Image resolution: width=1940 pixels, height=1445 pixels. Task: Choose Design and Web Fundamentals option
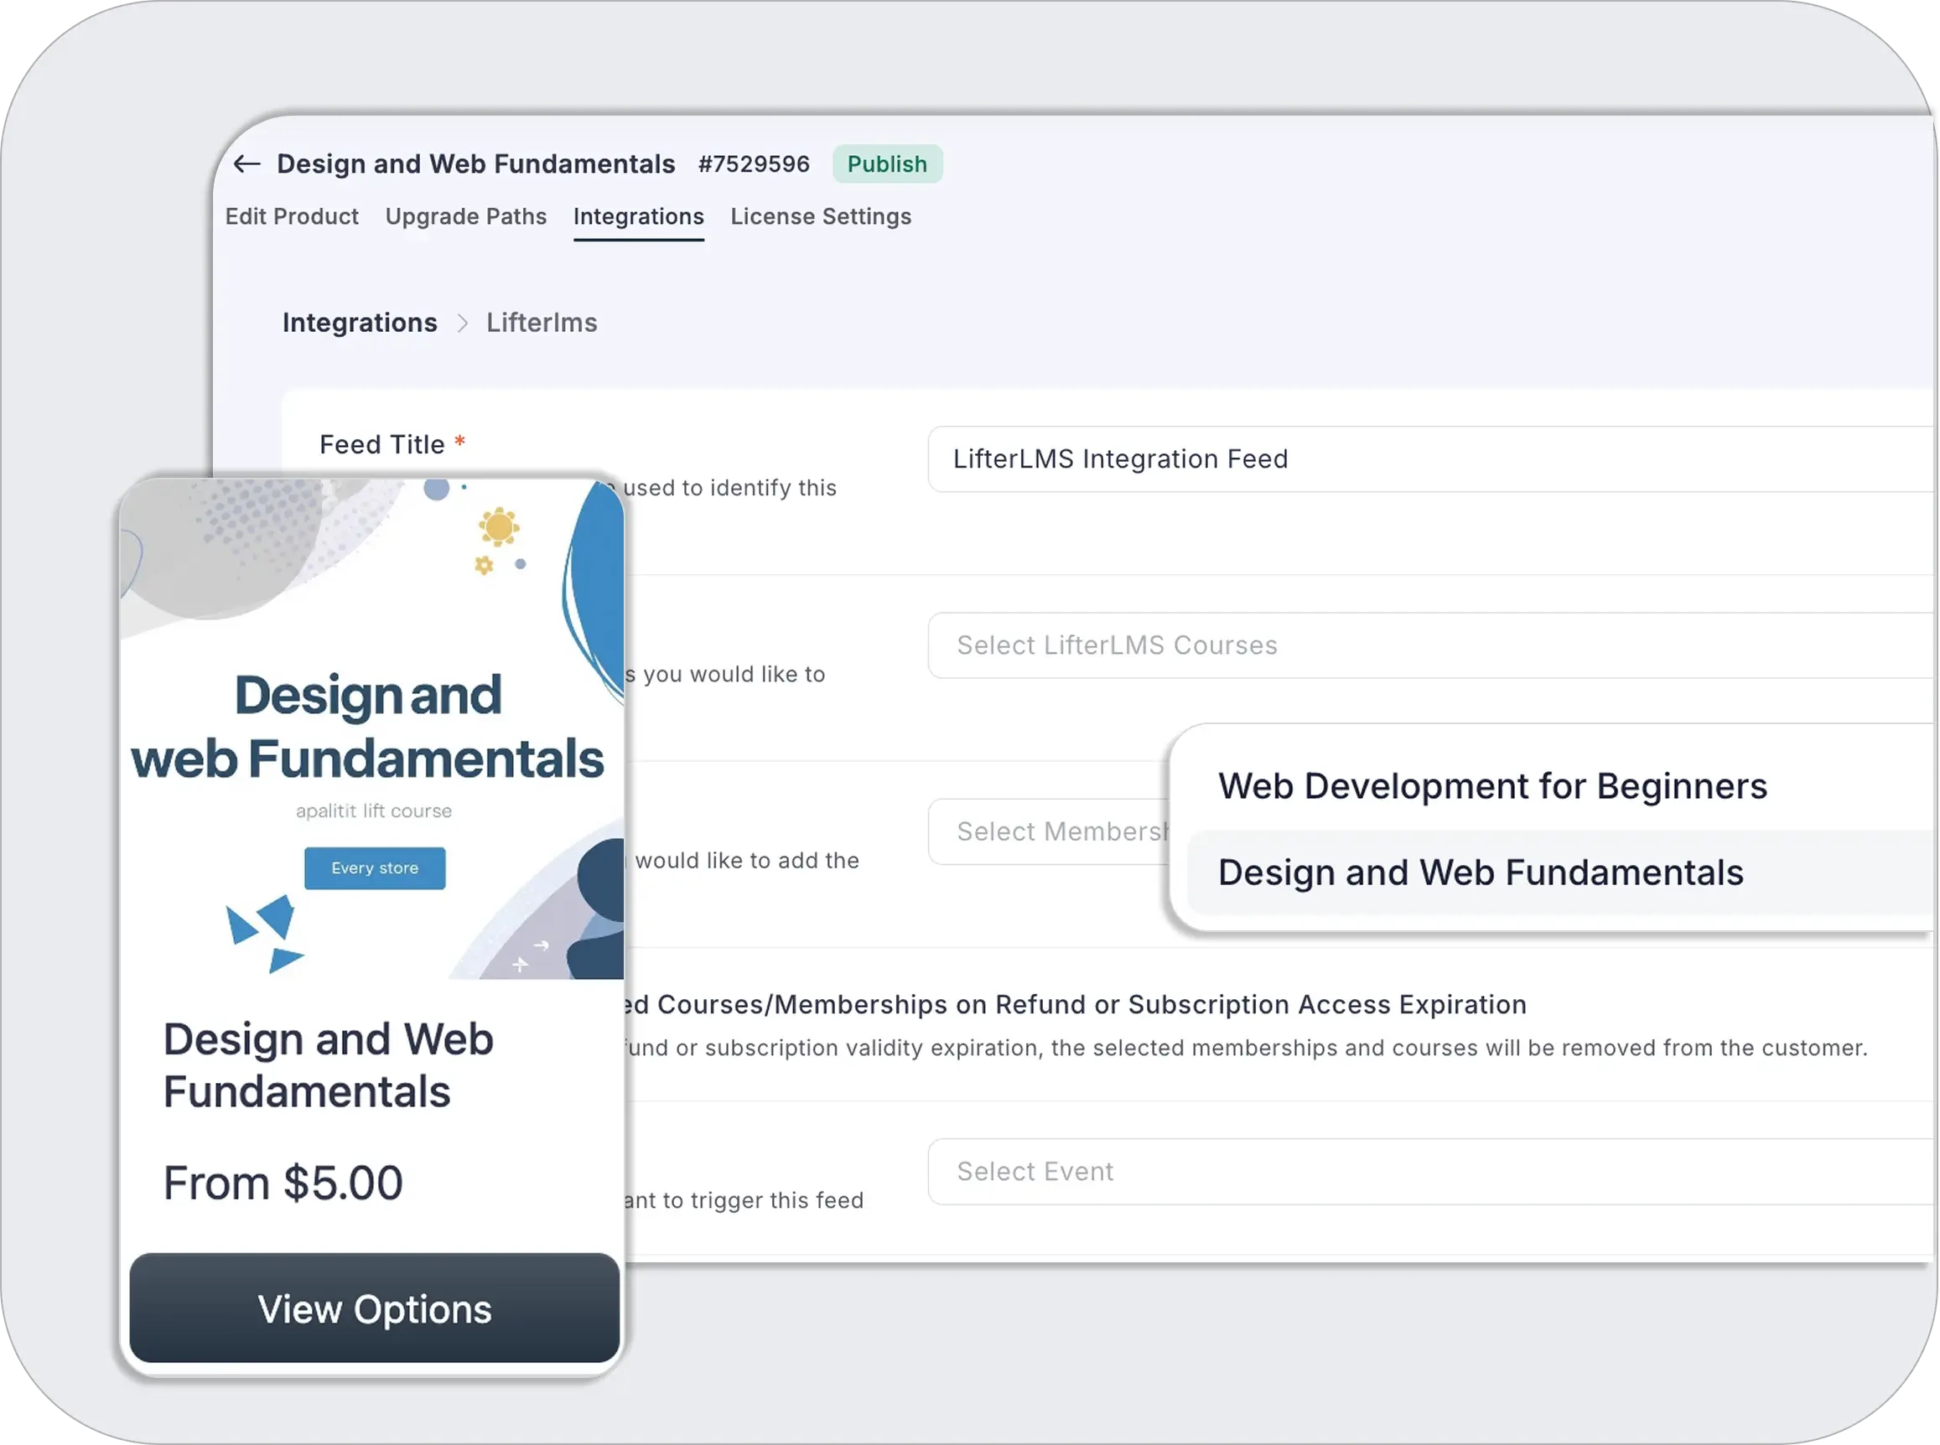coord(1480,873)
